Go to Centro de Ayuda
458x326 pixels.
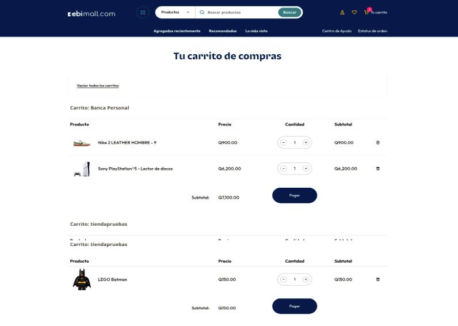coord(337,31)
